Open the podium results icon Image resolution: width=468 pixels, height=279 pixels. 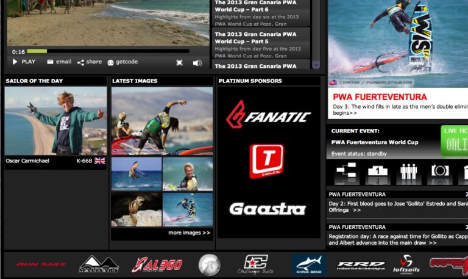point(378,172)
